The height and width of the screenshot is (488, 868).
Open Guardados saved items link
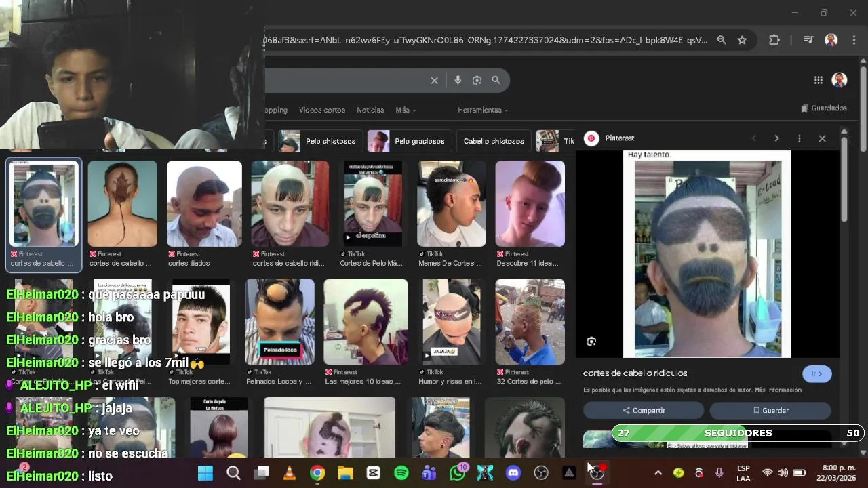click(824, 108)
